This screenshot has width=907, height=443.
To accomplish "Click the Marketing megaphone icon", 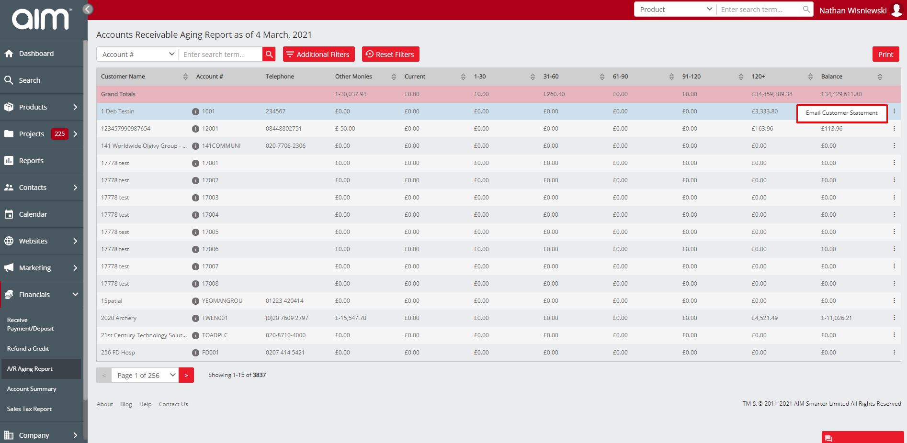I will pos(9,267).
